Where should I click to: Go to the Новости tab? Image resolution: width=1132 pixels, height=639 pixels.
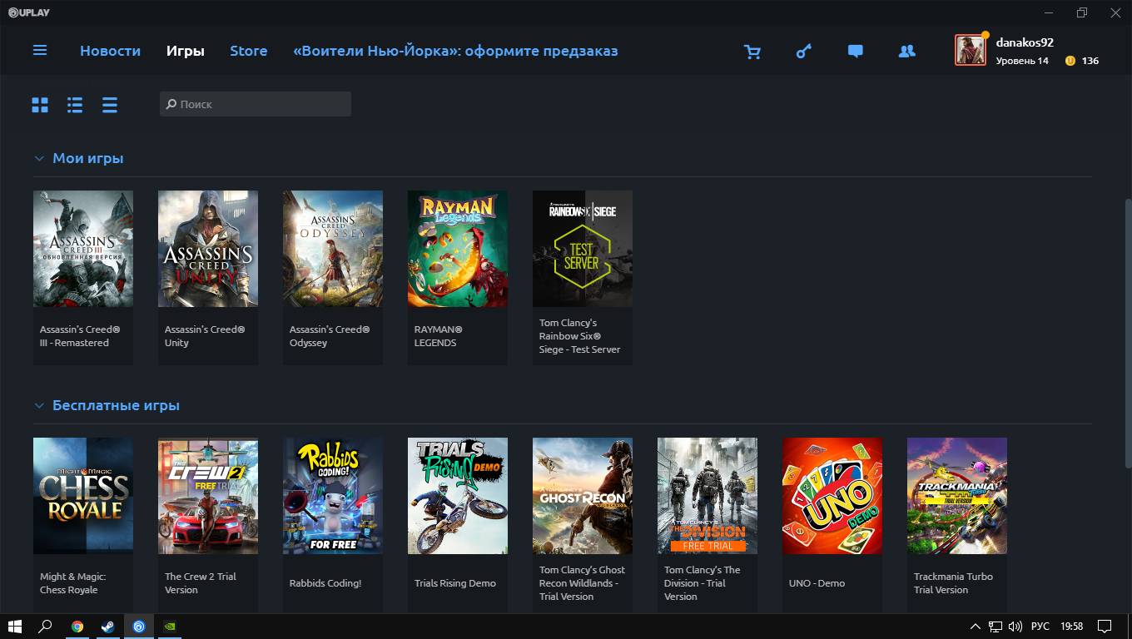point(110,51)
